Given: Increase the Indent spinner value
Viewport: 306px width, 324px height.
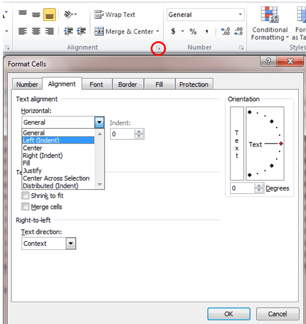Looking at the screenshot, I should click(x=139, y=131).
